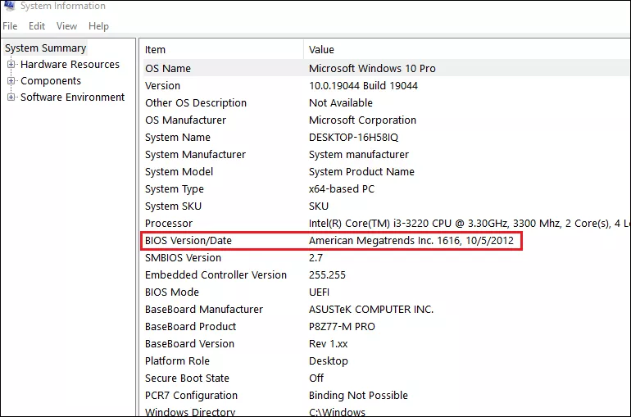Viewport: 631px width, 417px height.
Task: Click the System manufacturer value text
Action: point(359,154)
